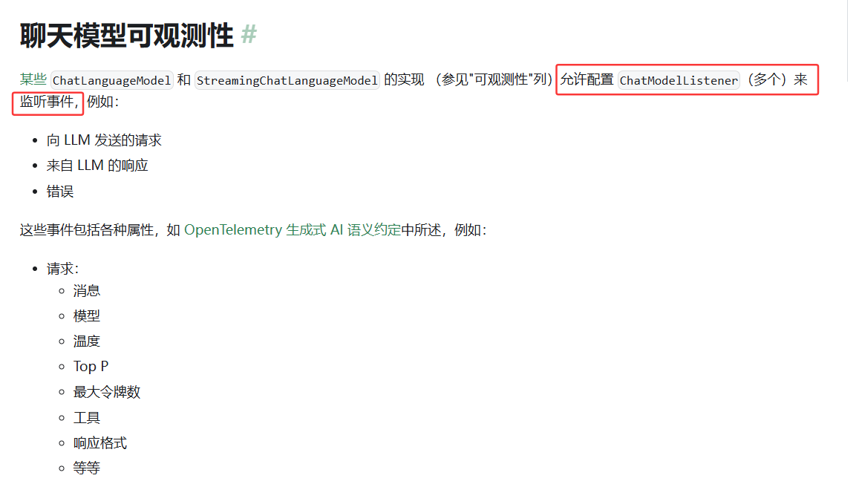The image size is (859, 484).
Task: Click the ChatModelListener code label
Action: pyautogui.click(x=679, y=80)
